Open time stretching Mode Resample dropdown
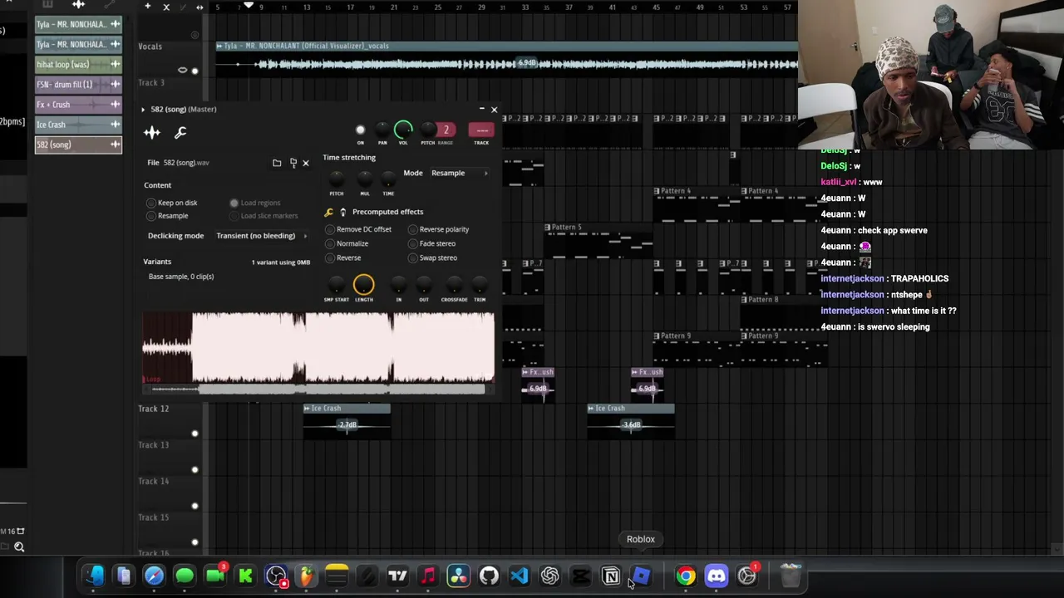1064x598 pixels. coord(460,173)
